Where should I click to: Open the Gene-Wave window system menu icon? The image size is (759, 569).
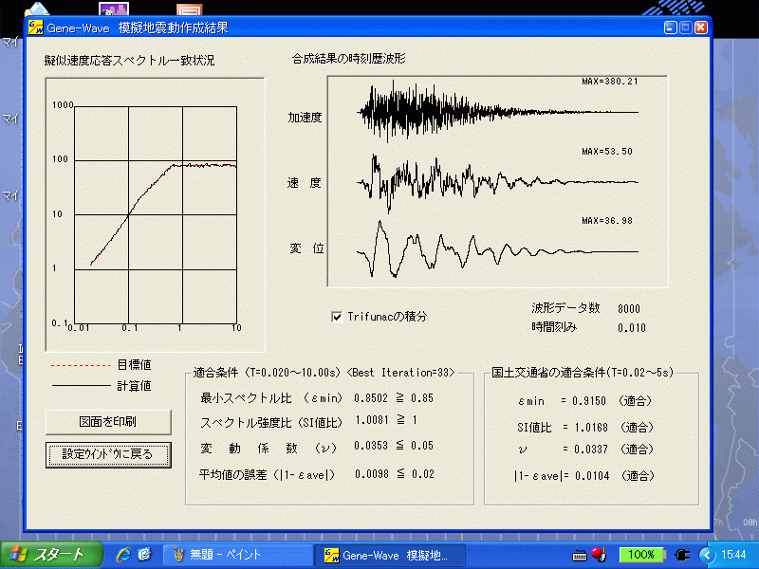click(x=35, y=28)
